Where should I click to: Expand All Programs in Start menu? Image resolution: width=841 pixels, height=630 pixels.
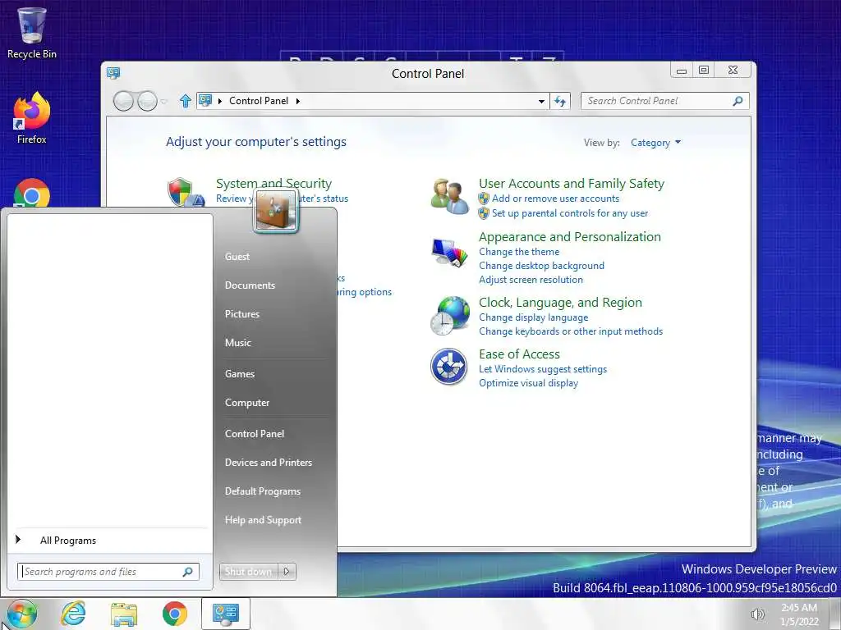pos(68,541)
